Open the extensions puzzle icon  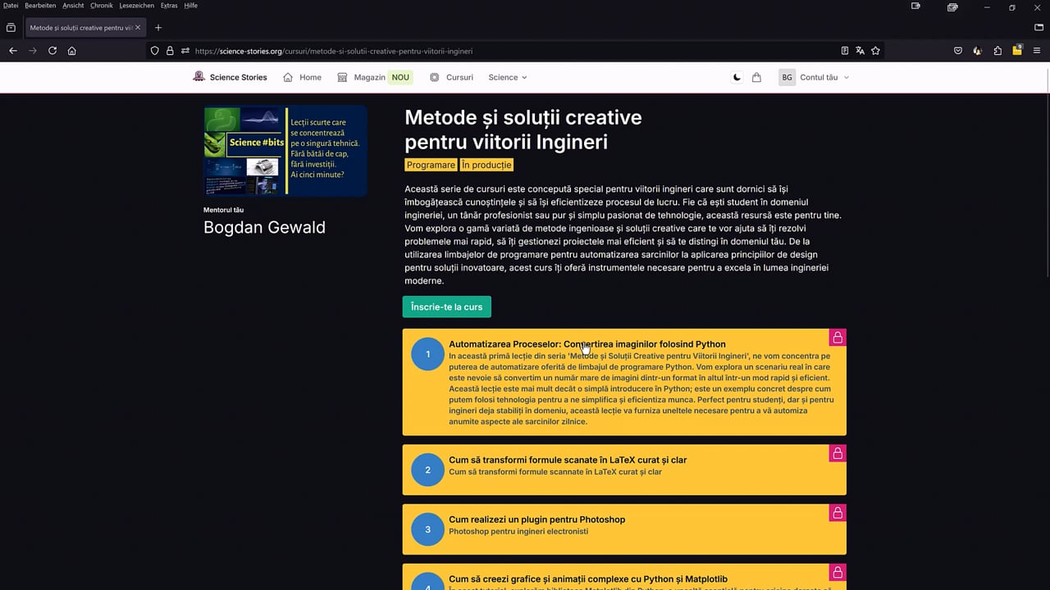pyautogui.click(x=997, y=51)
